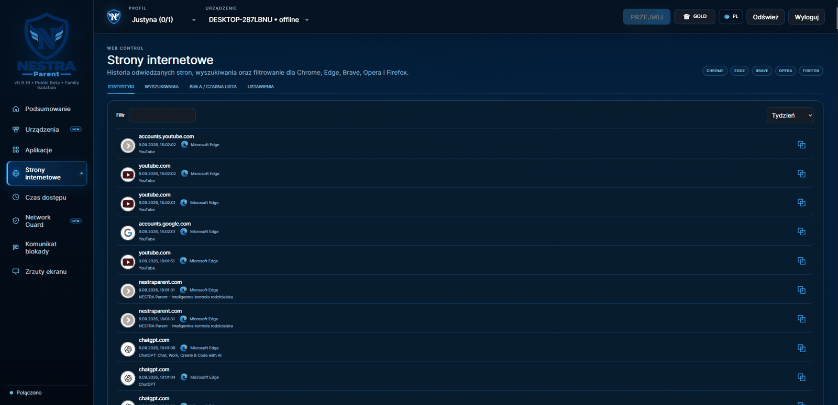Screen dimensions: 838x405
Task: Toggle the CHROME browser filter
Action: coord(715,71)
